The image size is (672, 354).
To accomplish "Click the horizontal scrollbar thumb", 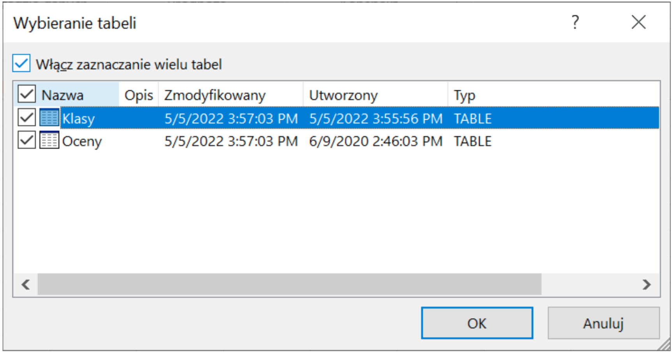I will click(289, 285).
